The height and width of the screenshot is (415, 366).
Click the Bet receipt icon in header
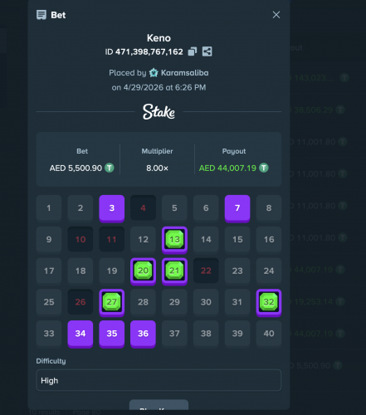point(41,15)
